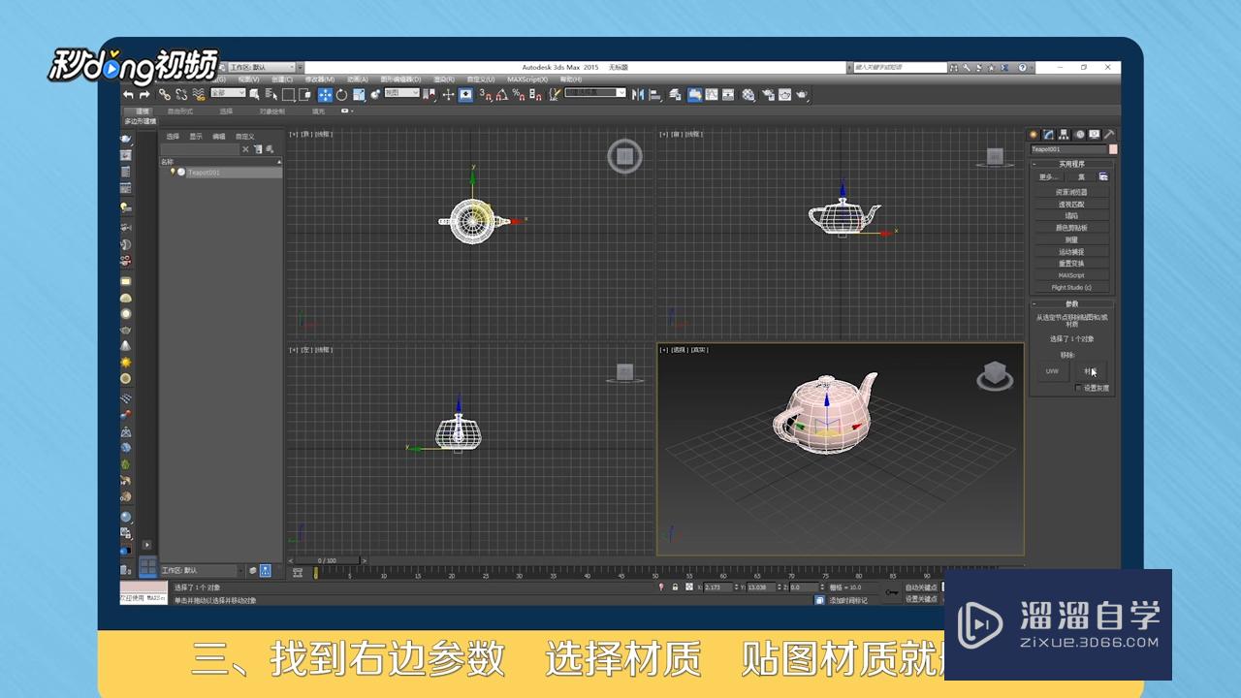Toggle Window/Crossing selection mode
This screenshot has height=698, width=1241.
pyautogui.click(x=304, y=94)
